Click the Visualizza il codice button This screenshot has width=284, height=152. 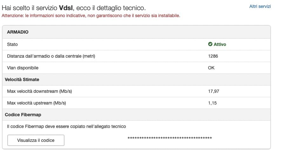tap(36, 140)
